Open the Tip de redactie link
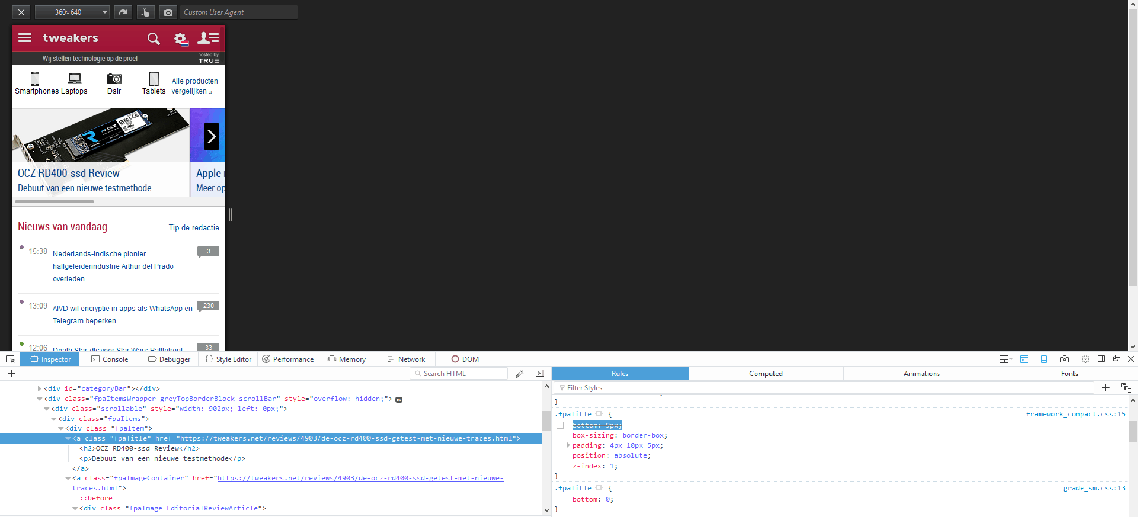The image size is (1138, 517). [194, 228]
